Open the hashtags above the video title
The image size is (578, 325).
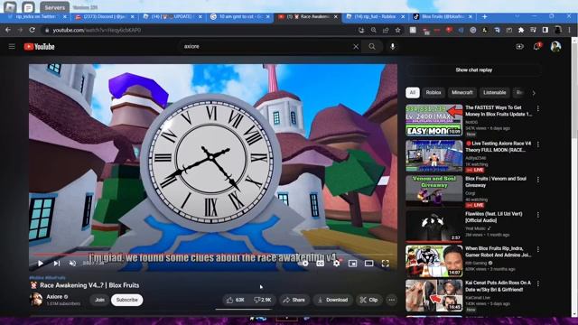[47, 277]
